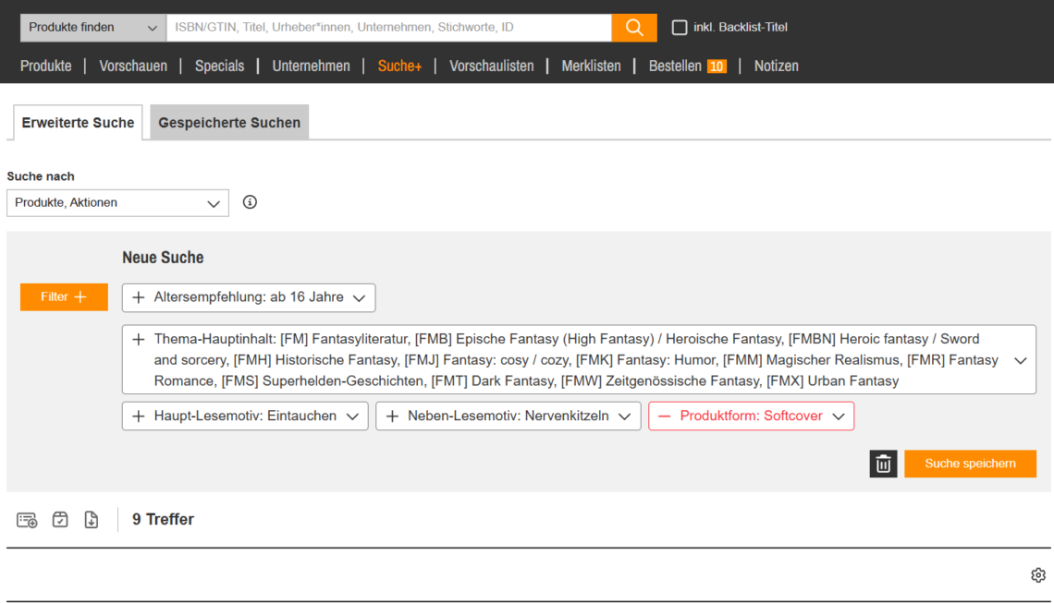The height and width of the screenshot is (603, 1054).
Task: Click the download export icon beside Treffer
Action: [x=92, y=520]
